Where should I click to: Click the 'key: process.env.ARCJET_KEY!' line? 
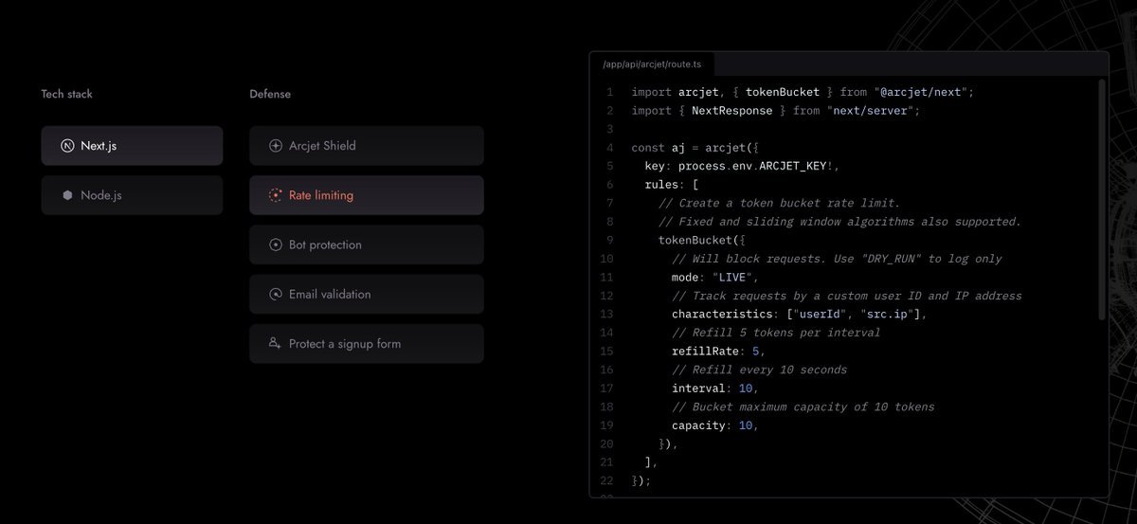coord(742,166)
